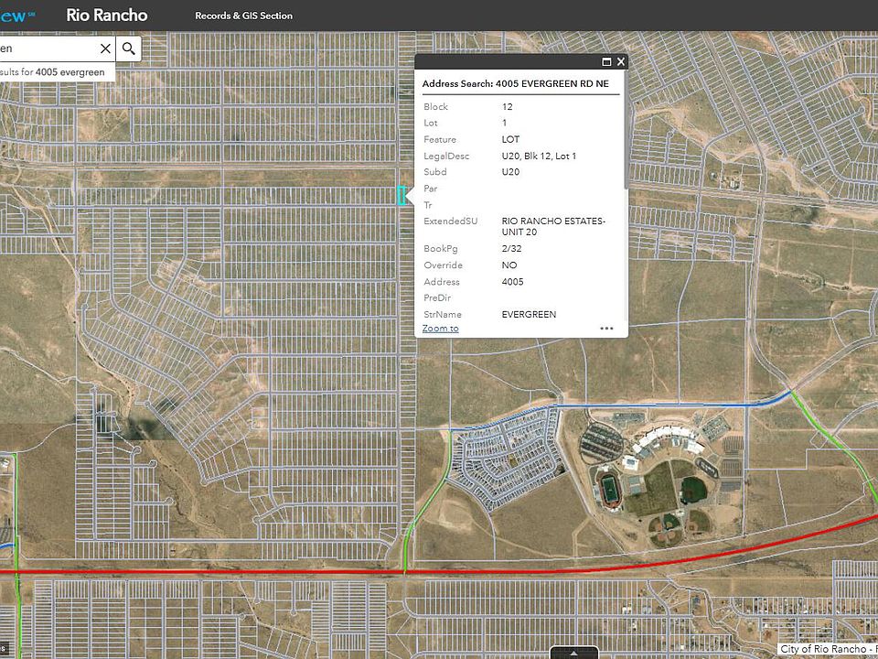This screenshot has height=659, width=878.
Task: Select the StrName value 'EVERGREEN'
Action: pos(529,314)
